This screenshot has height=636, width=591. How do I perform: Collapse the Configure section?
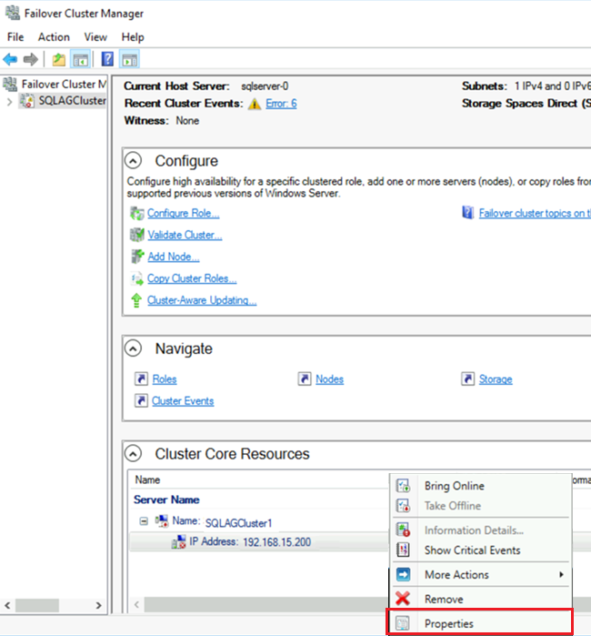[134, 161]
